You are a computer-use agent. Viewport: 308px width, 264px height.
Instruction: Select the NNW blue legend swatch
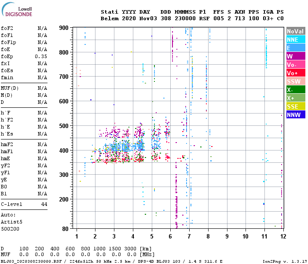click(296, 115)
